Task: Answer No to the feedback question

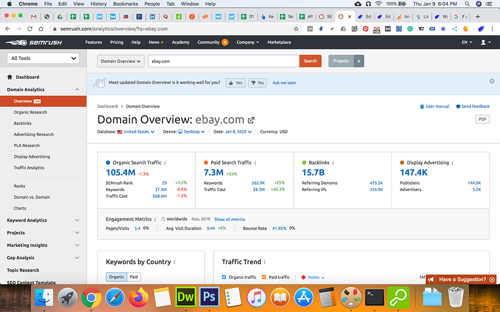Action: pos(257,83)
